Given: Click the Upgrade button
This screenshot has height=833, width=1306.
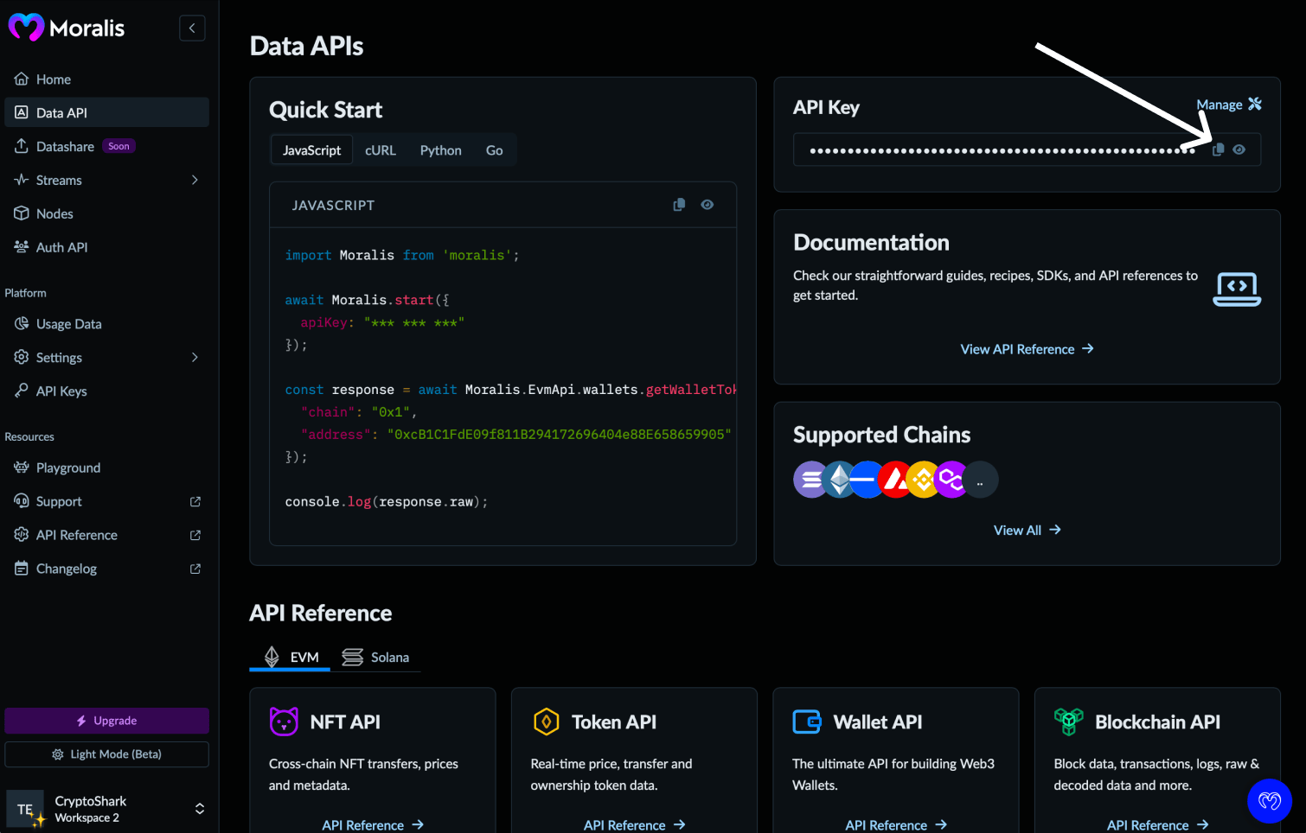Looking at the screenshot, I should [106, 720].
